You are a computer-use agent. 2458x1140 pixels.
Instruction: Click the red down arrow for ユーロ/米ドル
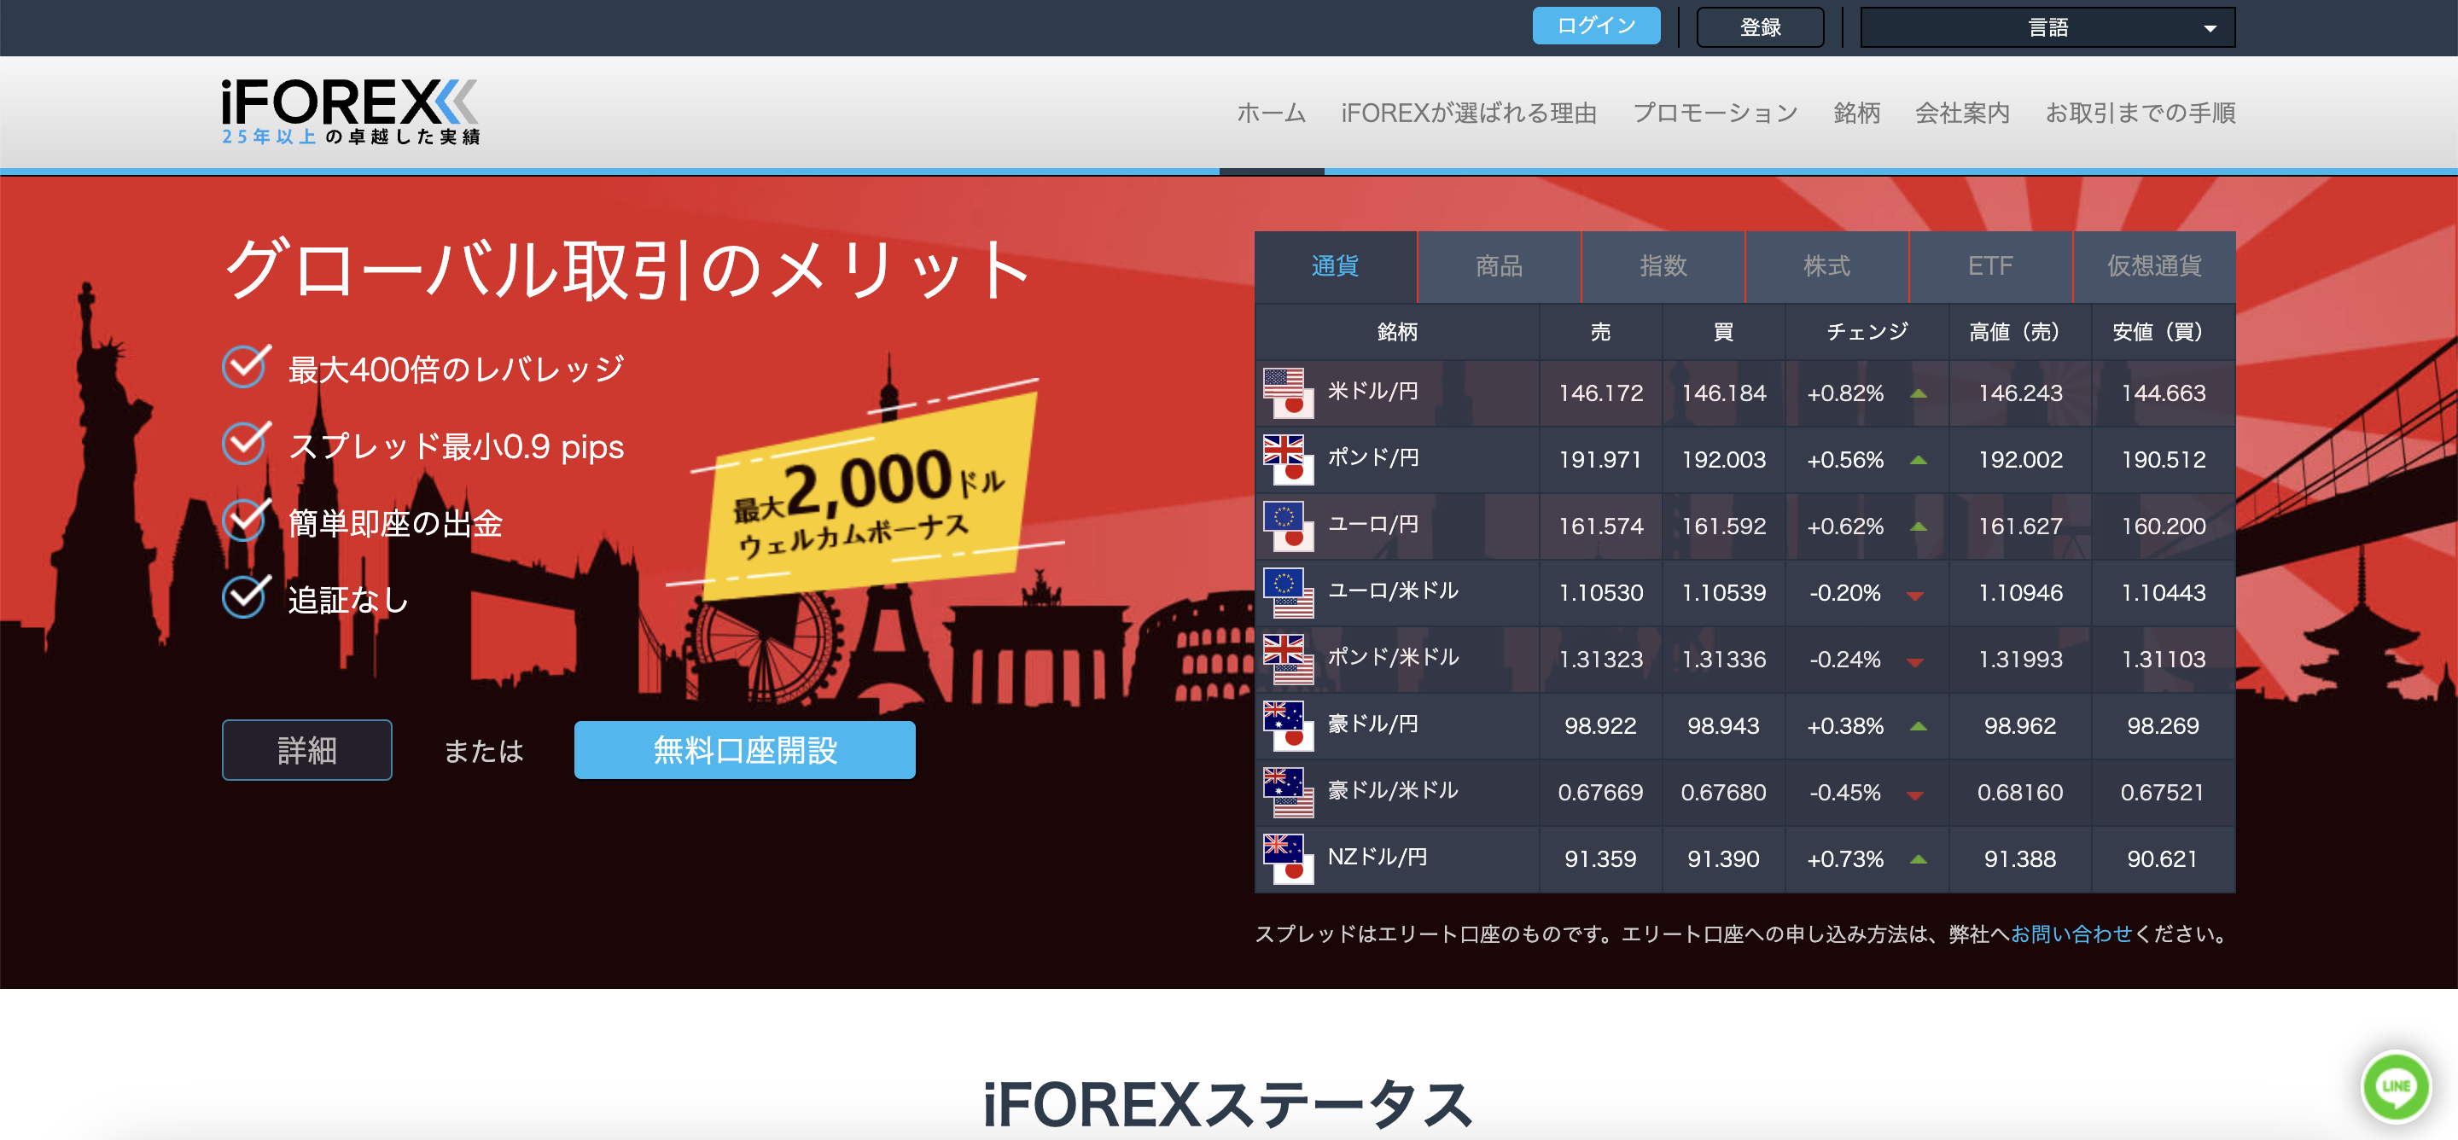[x=1915, y=596]
